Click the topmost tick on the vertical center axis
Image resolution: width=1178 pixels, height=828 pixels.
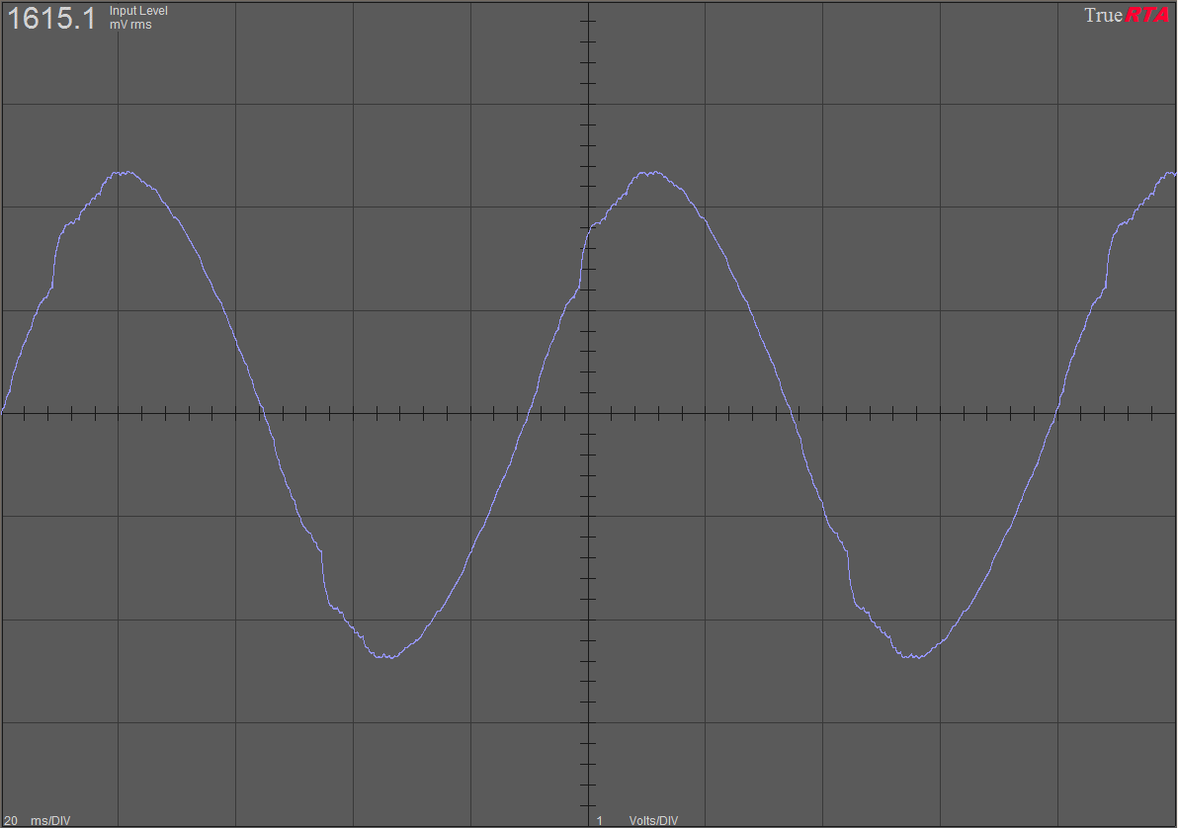[589, 21]
